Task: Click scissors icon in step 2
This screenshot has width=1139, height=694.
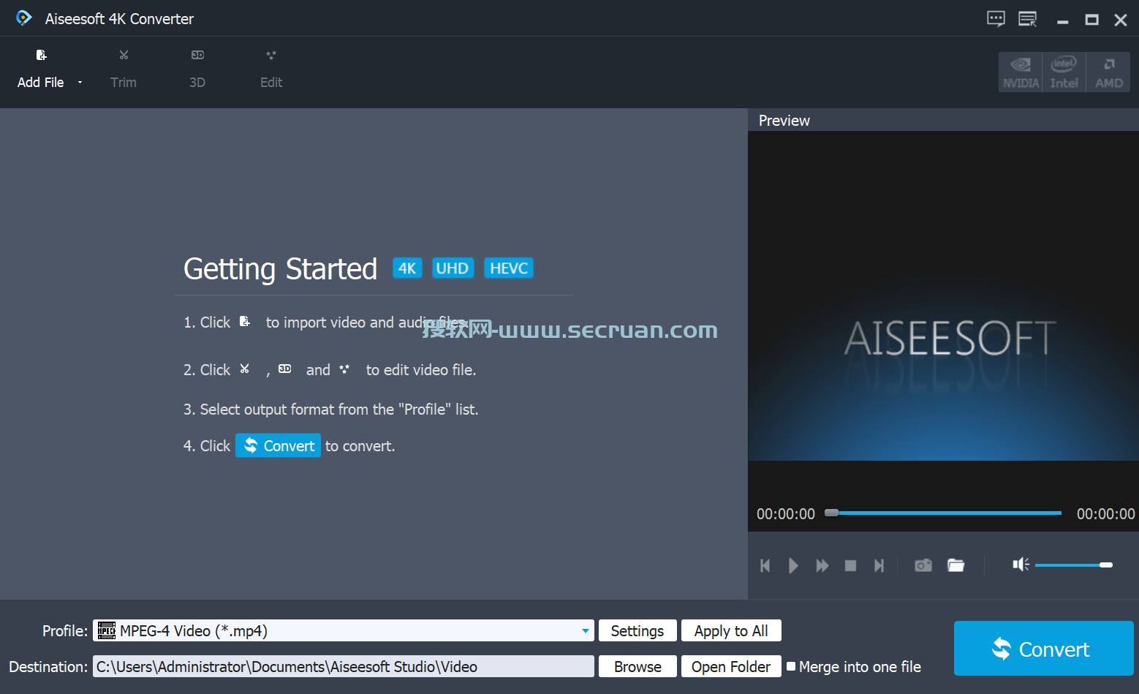Action: point(245,369)
